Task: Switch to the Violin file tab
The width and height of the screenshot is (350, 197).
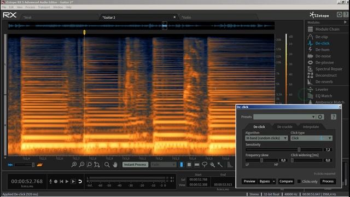Action: 186,18
